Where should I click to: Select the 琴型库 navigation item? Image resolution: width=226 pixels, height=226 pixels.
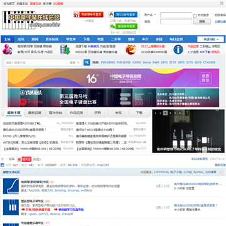71,39
